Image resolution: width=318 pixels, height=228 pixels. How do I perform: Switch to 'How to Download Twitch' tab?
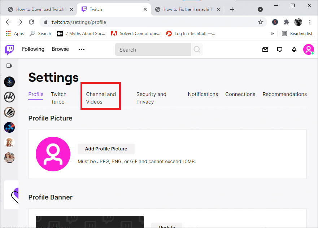tap(40, 9)
